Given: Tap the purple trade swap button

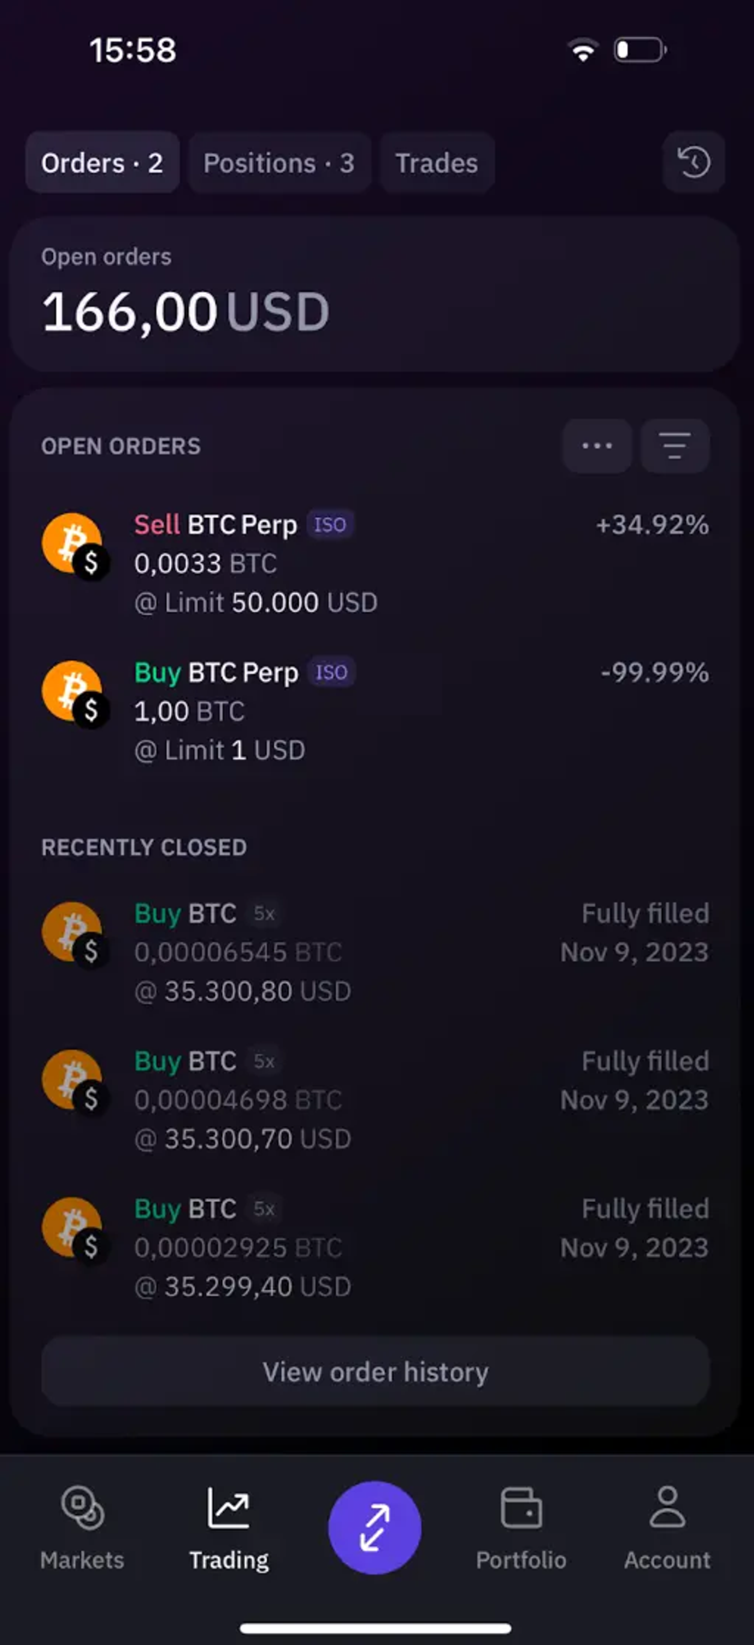Looking at the screenshot, I should 375,1528.
